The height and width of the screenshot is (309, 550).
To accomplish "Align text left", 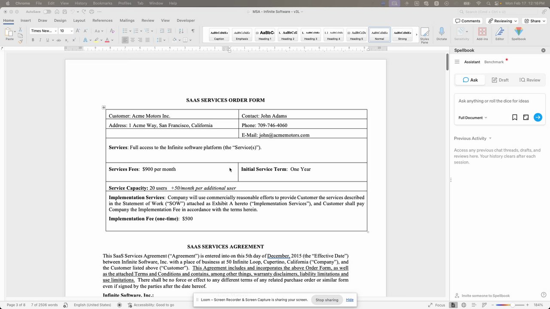I will [125, 40].
